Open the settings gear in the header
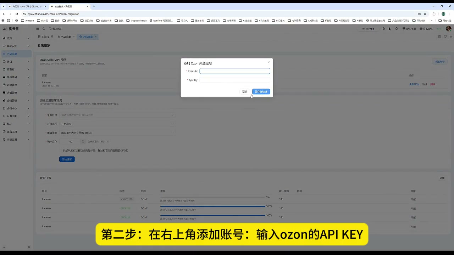 pos(383,29)
